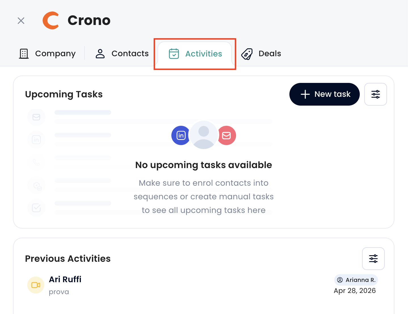Click the red email circle icon
The width and height of the screenshot is (408, 314).
coord(226,135)
